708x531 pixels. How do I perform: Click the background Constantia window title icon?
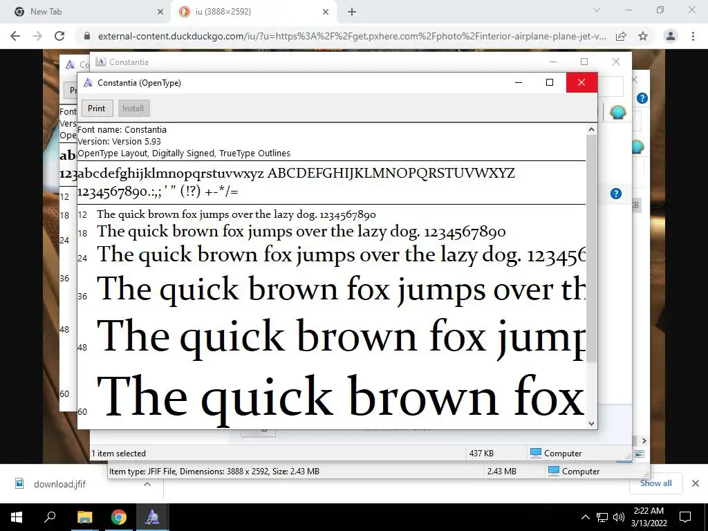101,62
